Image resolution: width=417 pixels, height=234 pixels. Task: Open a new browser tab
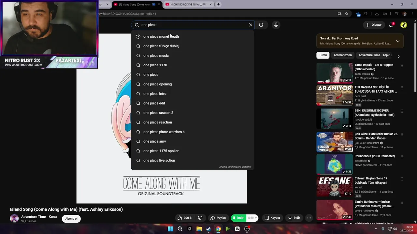[218, 5]
